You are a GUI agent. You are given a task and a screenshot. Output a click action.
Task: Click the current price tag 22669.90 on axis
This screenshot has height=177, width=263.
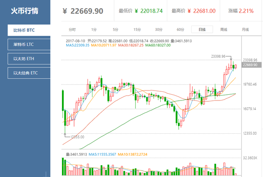tap(250, 65)
